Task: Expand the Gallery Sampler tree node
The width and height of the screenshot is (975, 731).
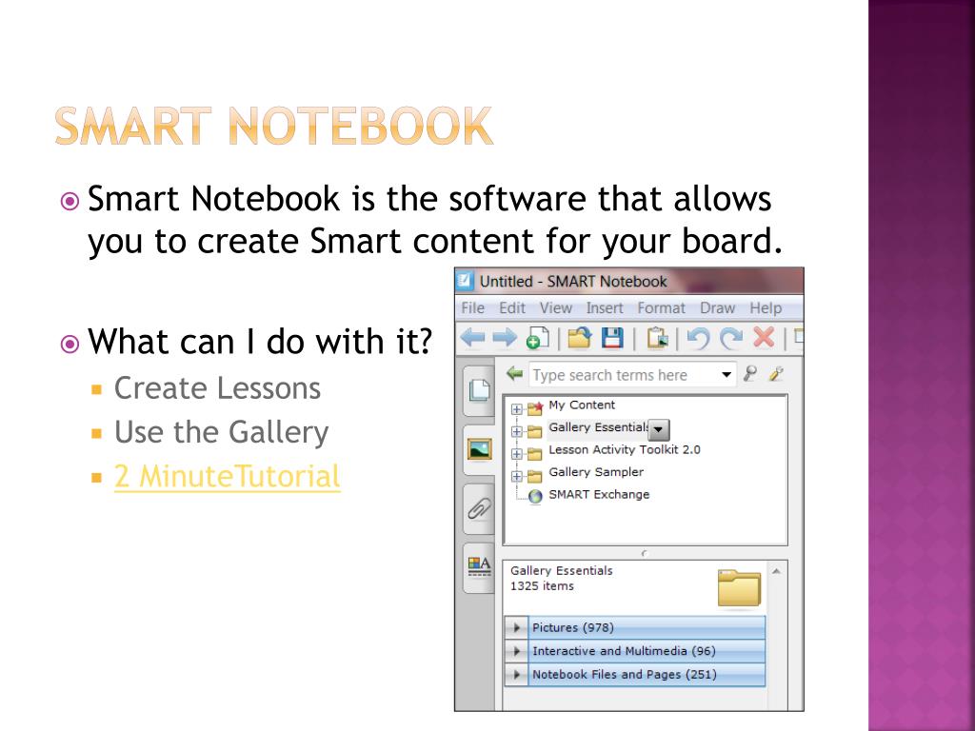Action: coord(516,476)
